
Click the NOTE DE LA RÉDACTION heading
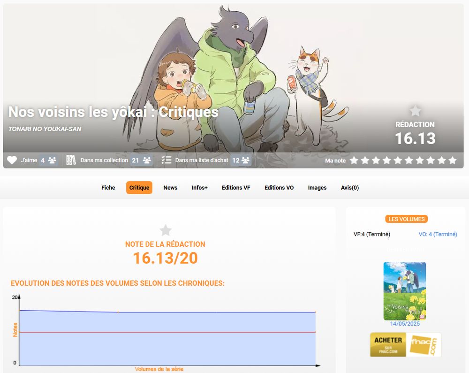(x=165, y=244)
